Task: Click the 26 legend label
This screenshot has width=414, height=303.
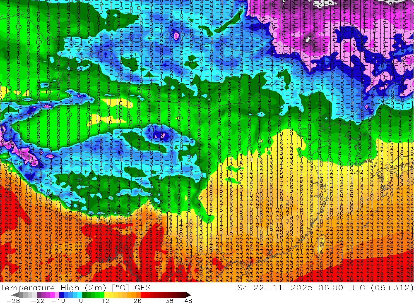Action: pos(137,301)
